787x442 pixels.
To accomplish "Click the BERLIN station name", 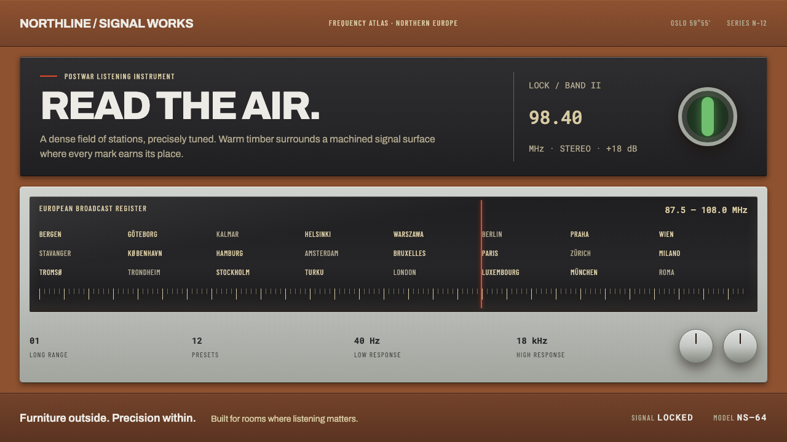I will [x=492, y=235].
